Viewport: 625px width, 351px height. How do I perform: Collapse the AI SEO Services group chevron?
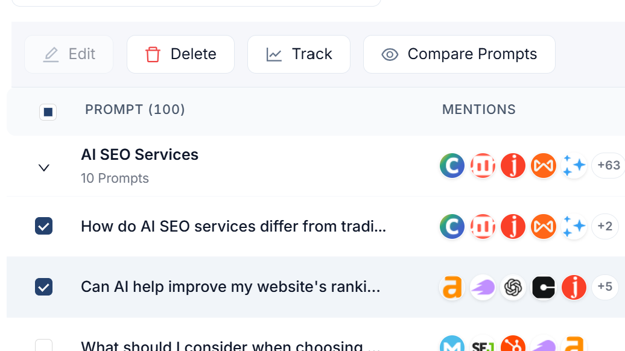tap(44, 168)
